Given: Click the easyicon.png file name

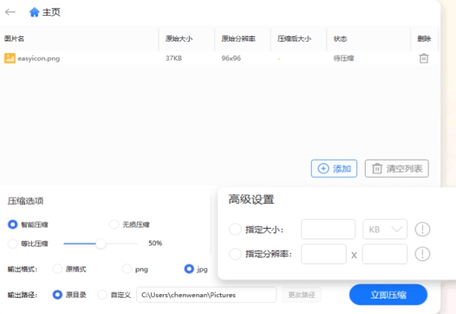Looking at the screenshot, I should click(x=38, y=58).
